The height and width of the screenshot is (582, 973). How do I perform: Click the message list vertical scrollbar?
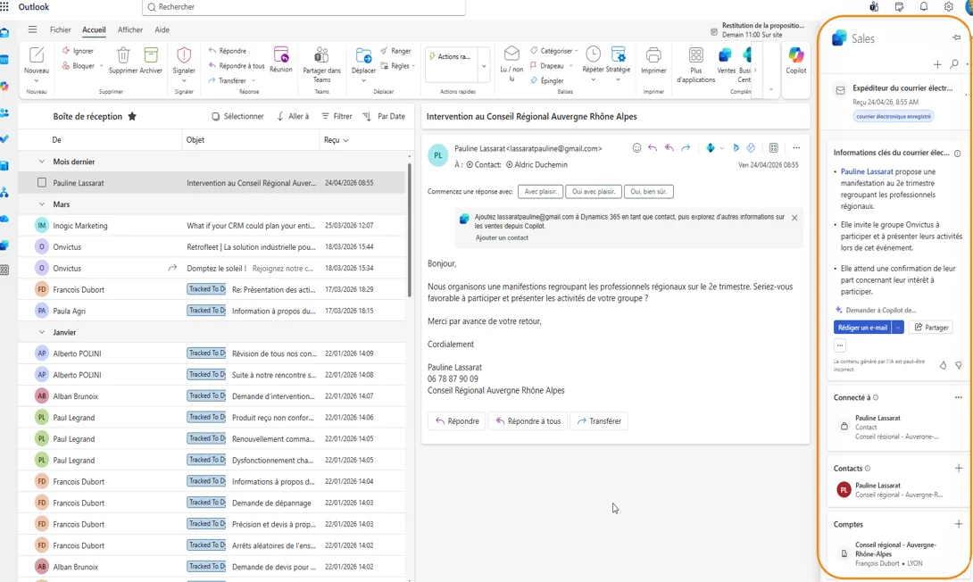pos(409,230)
